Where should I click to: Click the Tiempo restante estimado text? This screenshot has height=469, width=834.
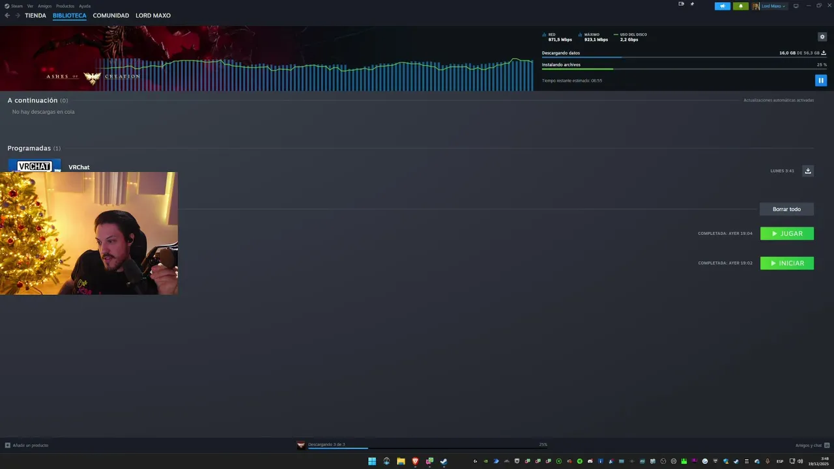pyautogui.click(x=572, y=81)
